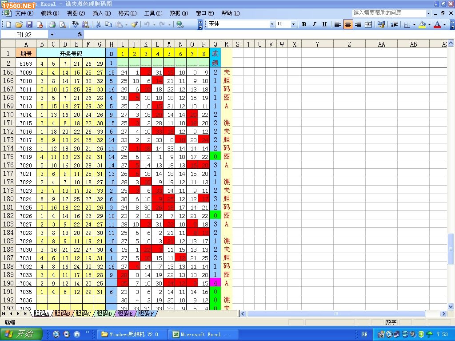
Task: Click the Excel document icon beside 文件 menu
Action: click(7, 13)
